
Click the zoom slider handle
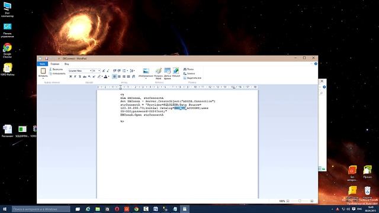point(300,201)
